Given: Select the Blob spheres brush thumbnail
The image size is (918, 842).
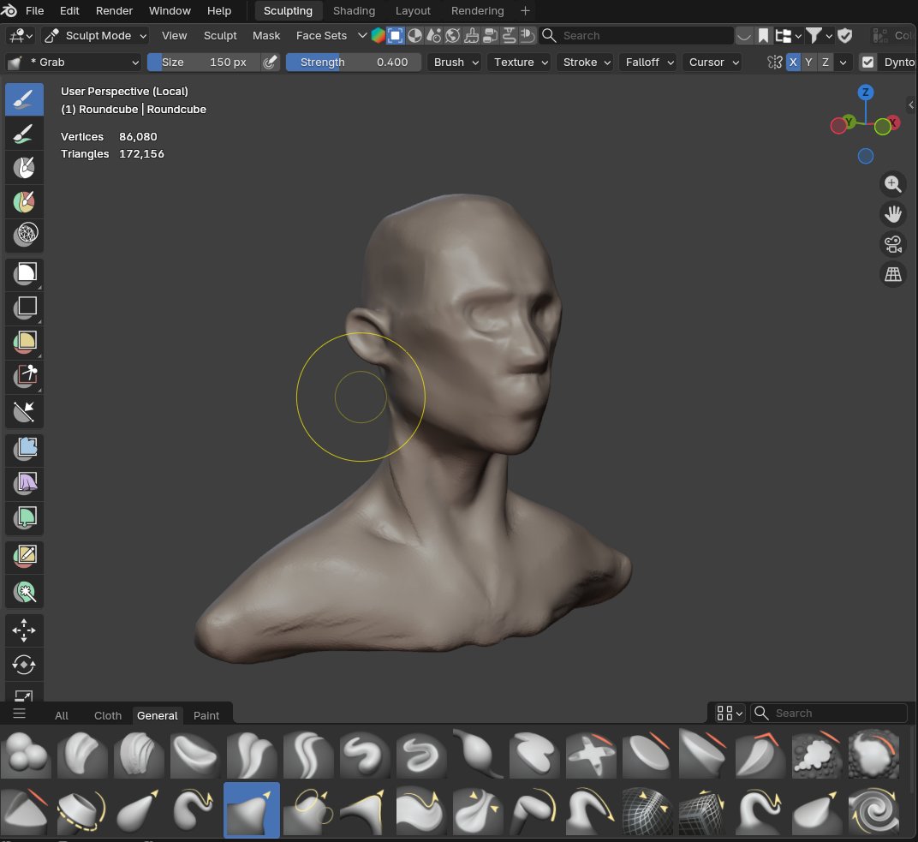Looking at the screenshot, I should [x=26, y=754].
